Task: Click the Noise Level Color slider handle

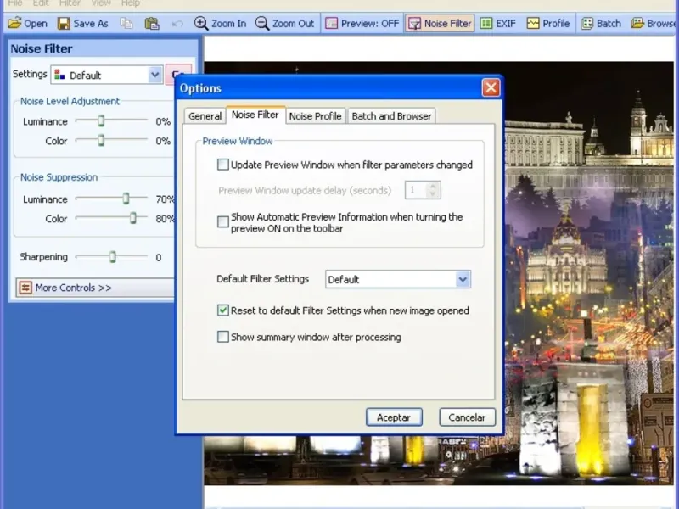Action: click(x=101, y=140)
